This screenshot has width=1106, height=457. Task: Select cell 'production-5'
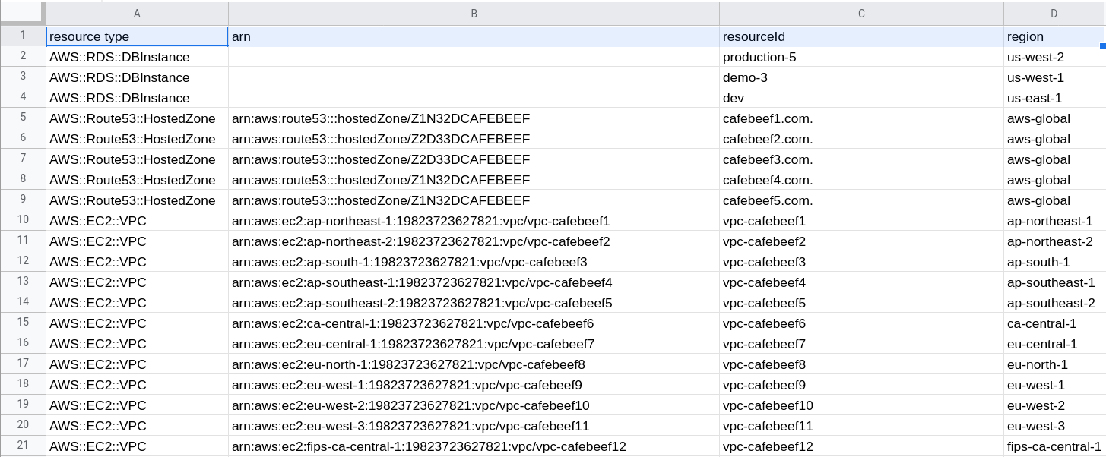click(861, 56)
